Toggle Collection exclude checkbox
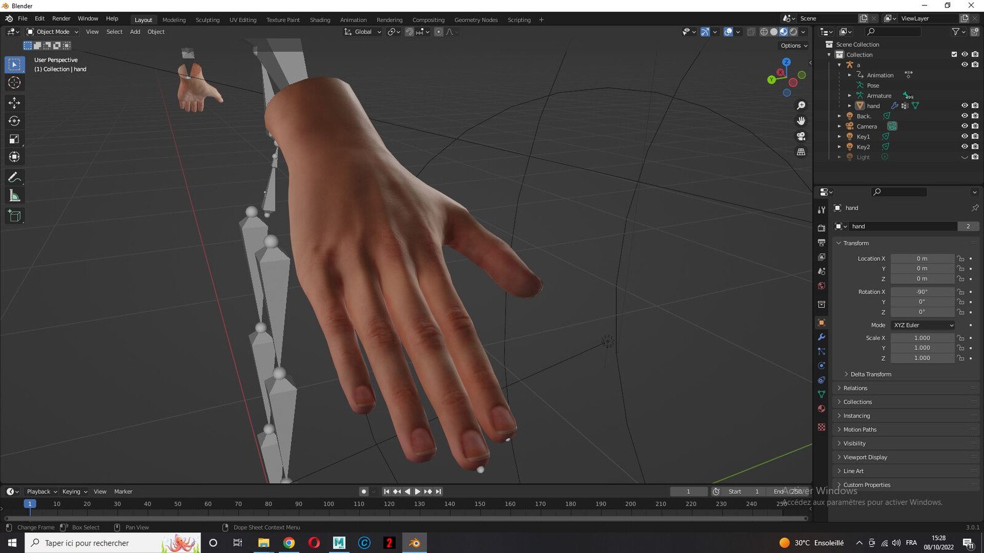 tap(954, 55)
